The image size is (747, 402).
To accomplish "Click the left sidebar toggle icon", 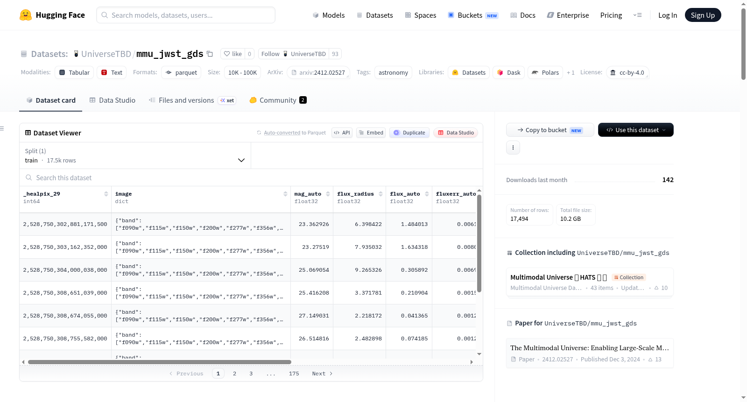I will [2, 128].
